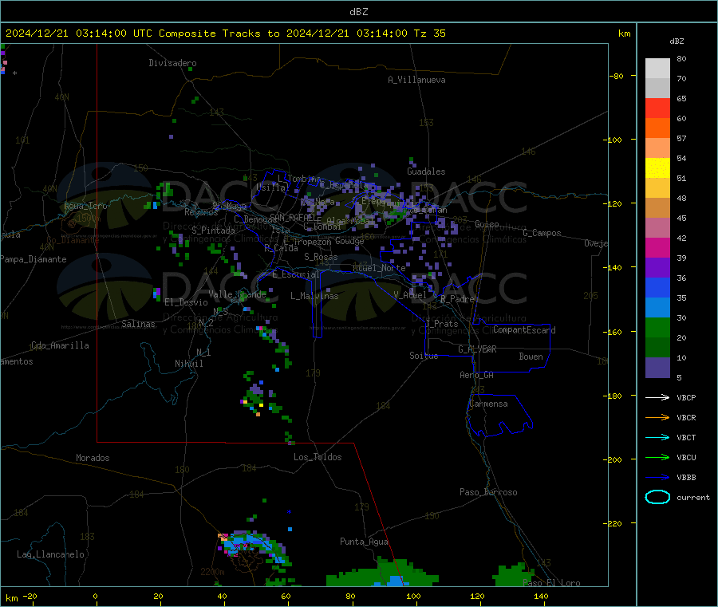Click the Salinas map label
The height and width of the screenshot is (607, 718).
tap(138, 324)
